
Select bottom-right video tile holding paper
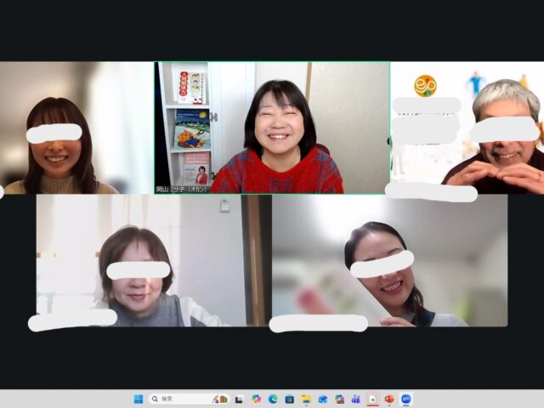389,260
